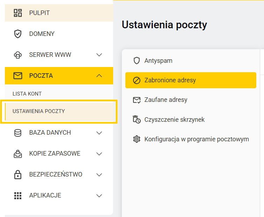The width and height of the screenshot is (264, 217).
Task: Click the Pulpit dashboard icon
Action: (18, 13)
